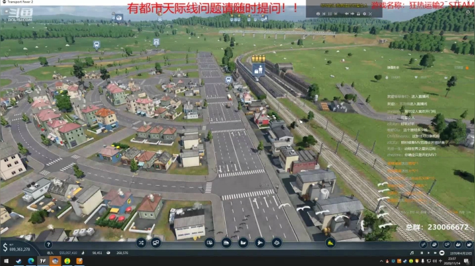The image size is (475, 266).
Task: Skip to next track in overlay player
Action: tap(336, 14)
